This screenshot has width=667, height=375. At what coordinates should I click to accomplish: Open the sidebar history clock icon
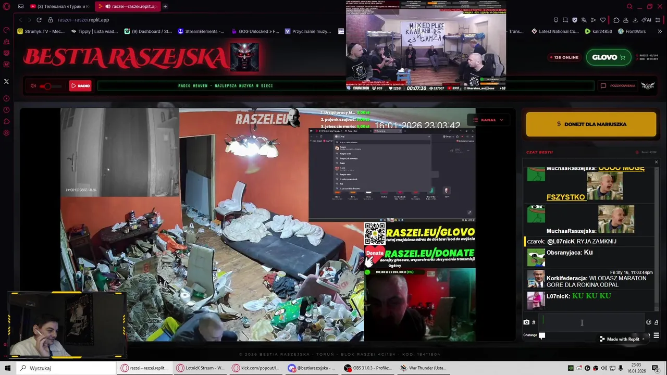point(6,110)
